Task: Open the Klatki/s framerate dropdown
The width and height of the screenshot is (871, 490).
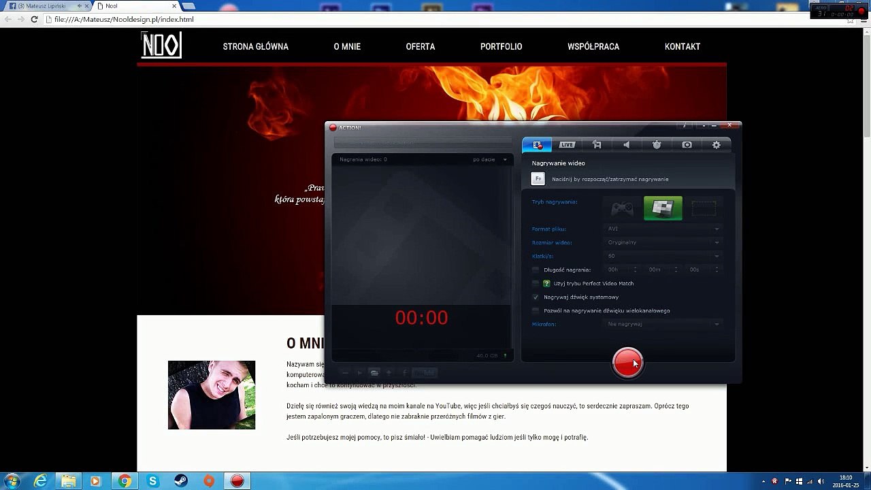Action: click(x=662, y=256)
